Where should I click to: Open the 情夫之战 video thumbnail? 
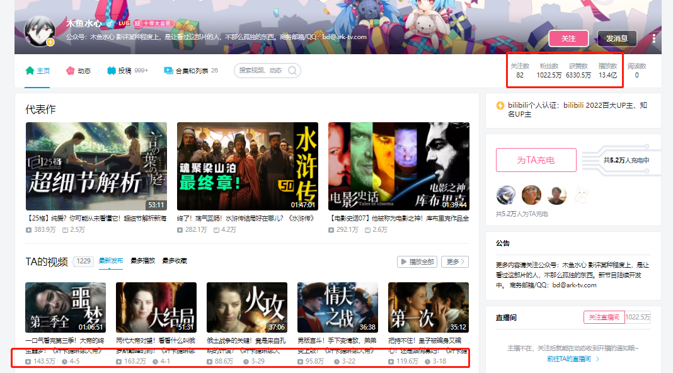point(338,307)
